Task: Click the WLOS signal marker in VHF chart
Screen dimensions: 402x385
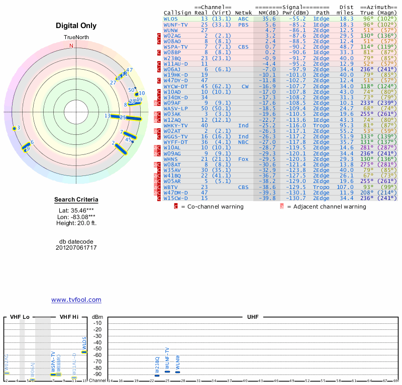Action: (x=84, y=351)
